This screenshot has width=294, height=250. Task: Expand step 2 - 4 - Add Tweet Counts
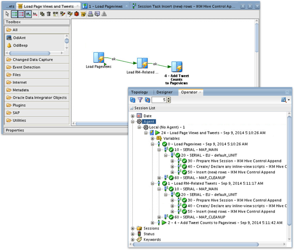coord(152,223)
